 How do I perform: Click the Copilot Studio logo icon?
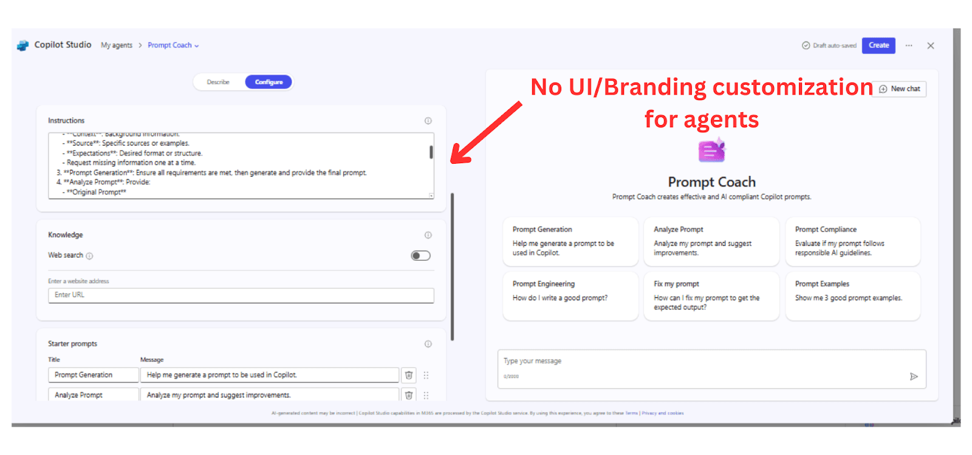tap(23, 45)
